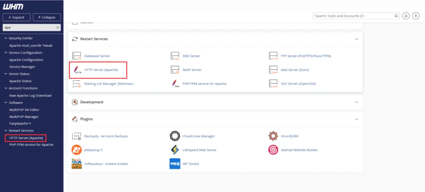Click the Expand button
The width and height of the screenshot is (425, 192).
point(17,17)
